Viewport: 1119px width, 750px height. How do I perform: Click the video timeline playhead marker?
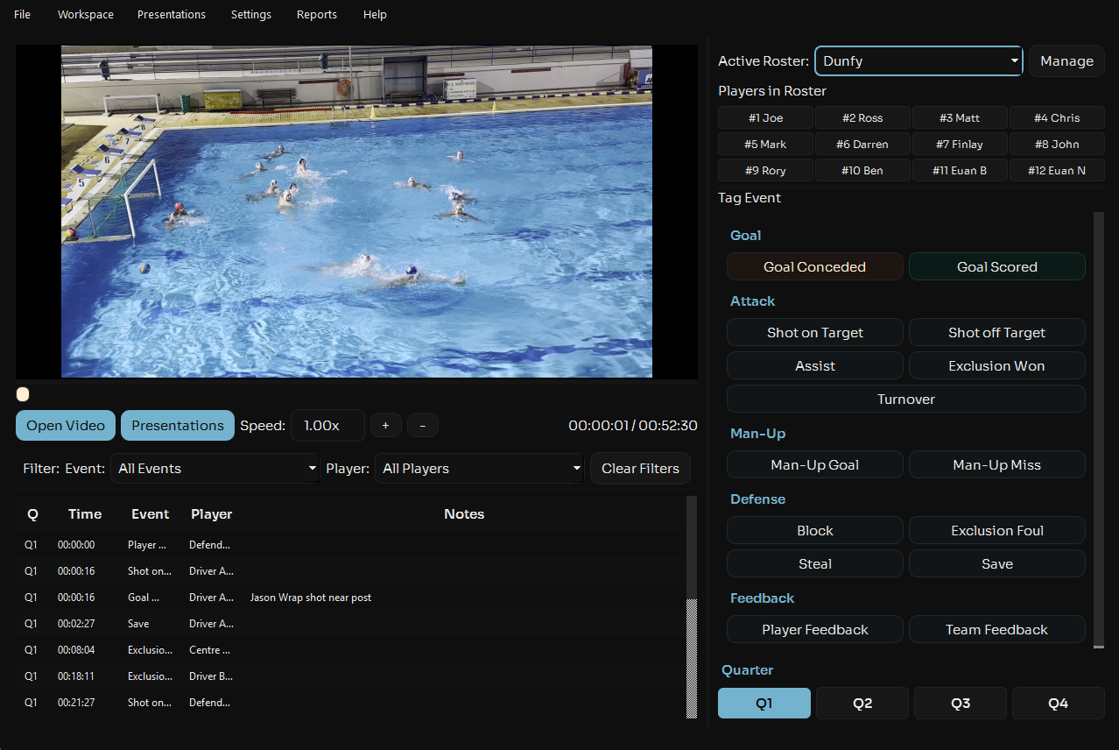tap(22, 394)
